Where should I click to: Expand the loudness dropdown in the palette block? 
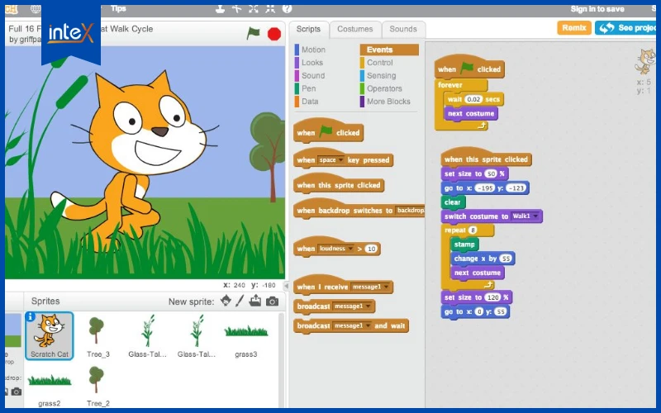click(x=335, y=249)
